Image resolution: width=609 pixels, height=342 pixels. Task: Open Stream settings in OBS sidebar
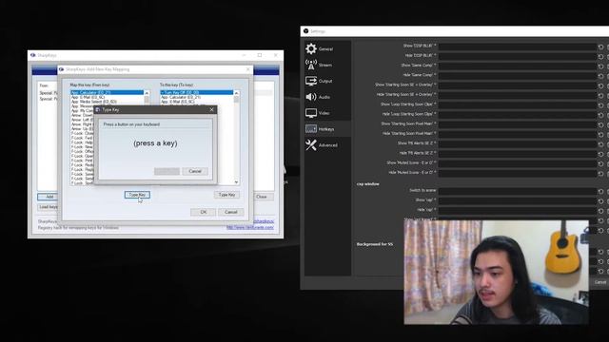327,65
